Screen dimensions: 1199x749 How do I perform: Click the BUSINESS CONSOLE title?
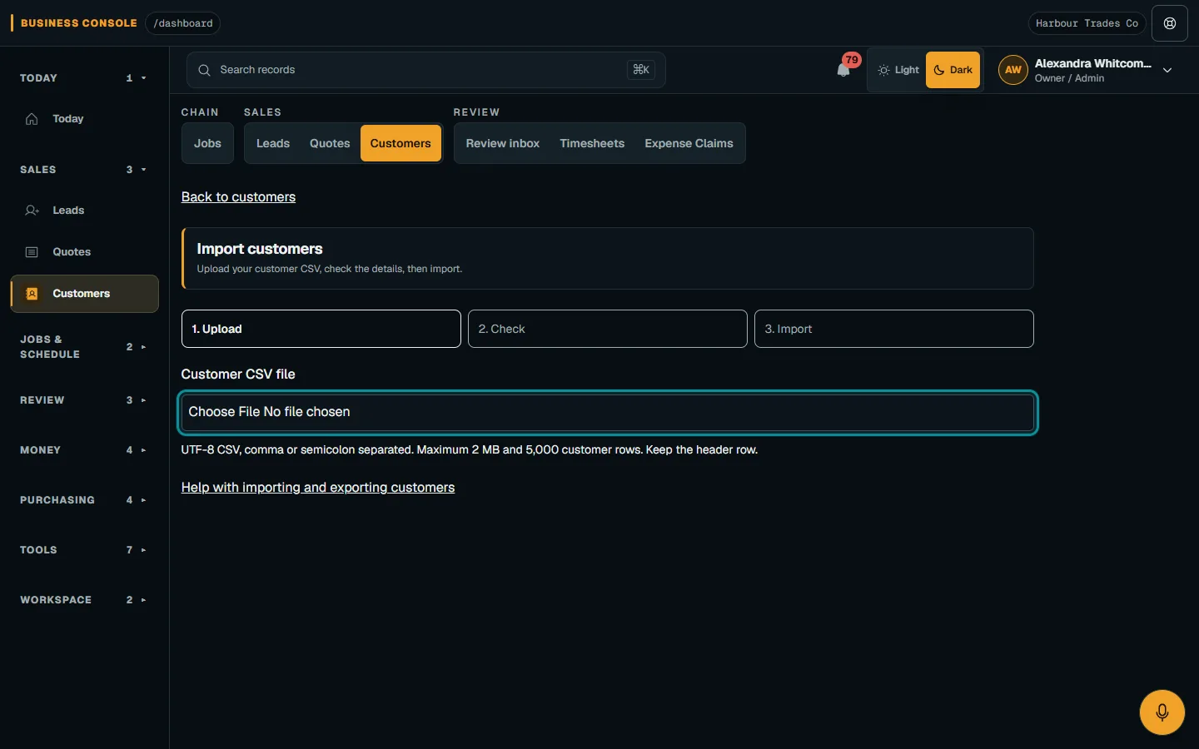click(79, 23)
